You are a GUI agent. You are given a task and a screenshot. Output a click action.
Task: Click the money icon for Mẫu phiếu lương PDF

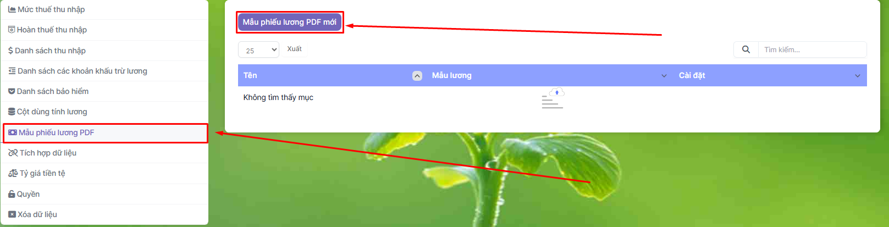click(x=13, y=132)
